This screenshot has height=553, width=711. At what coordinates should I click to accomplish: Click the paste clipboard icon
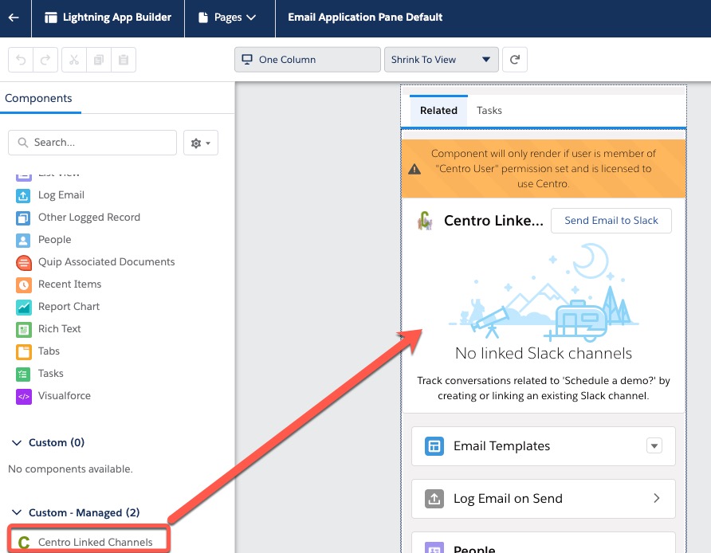124,60
